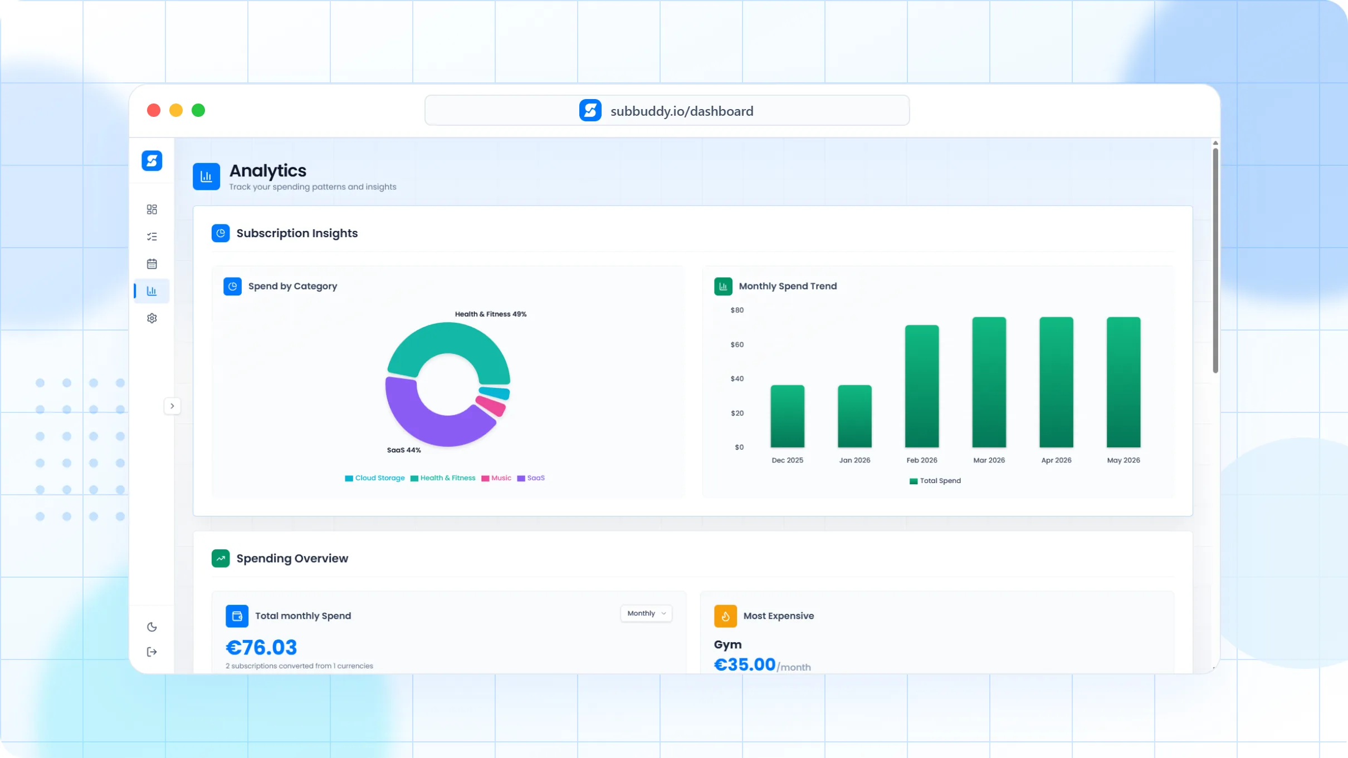1348x758 pixels.
Task: Open settings gear icon in sidebar
Action: (x=152, y=318)
